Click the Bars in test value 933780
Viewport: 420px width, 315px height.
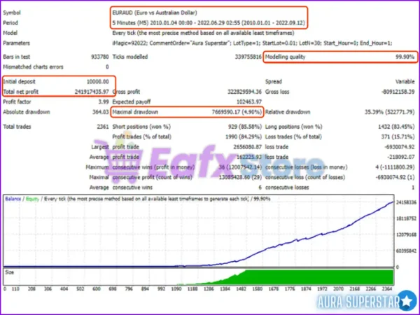click(100, 57)
